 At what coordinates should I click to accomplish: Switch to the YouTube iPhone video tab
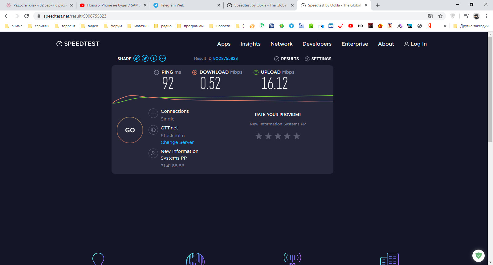[x=113, y=5]
